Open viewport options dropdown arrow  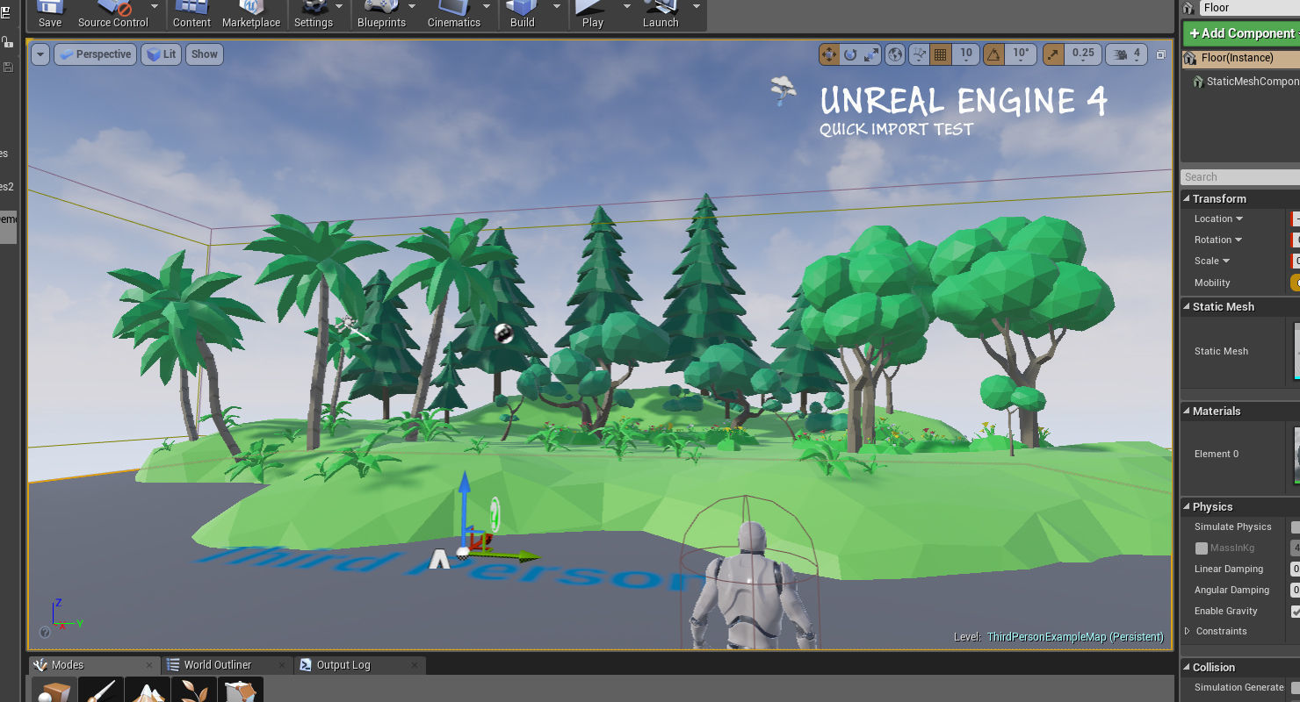[x=40, y=54]
